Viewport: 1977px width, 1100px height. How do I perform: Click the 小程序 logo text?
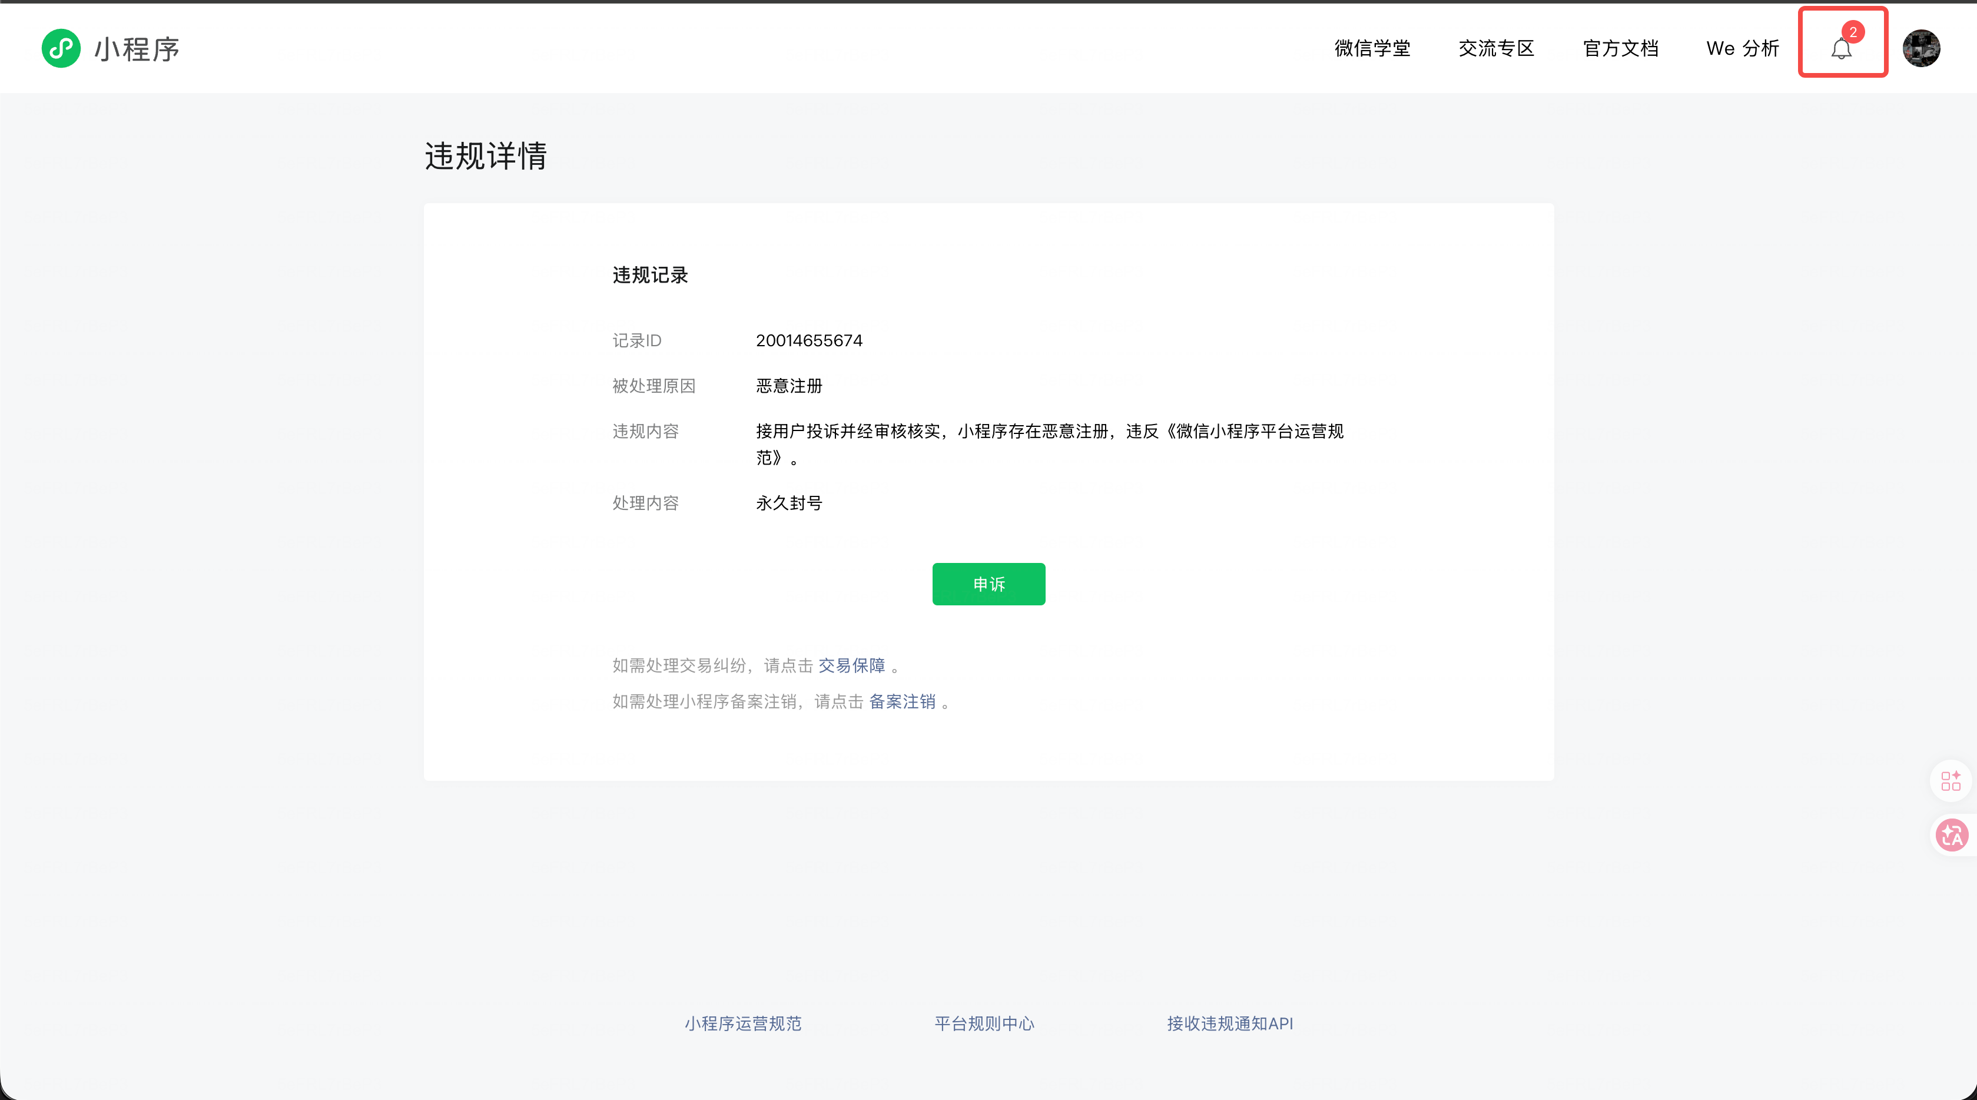point(137,49)
